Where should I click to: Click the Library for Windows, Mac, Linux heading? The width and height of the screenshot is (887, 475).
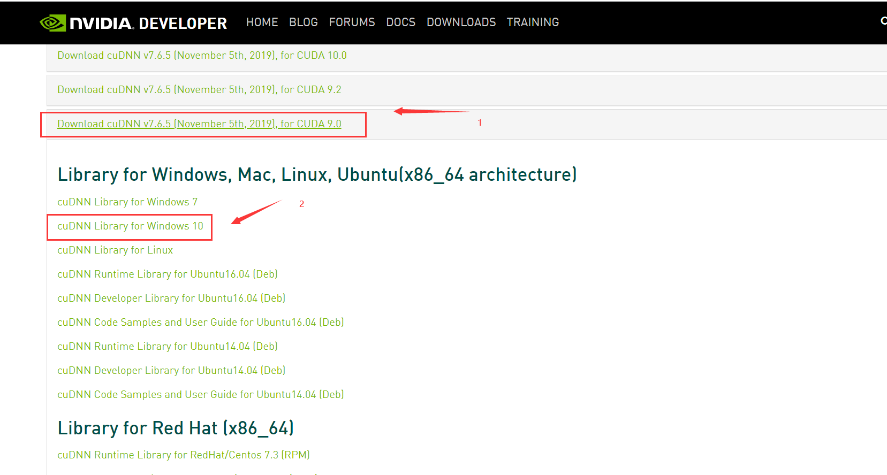click(317, 175)
